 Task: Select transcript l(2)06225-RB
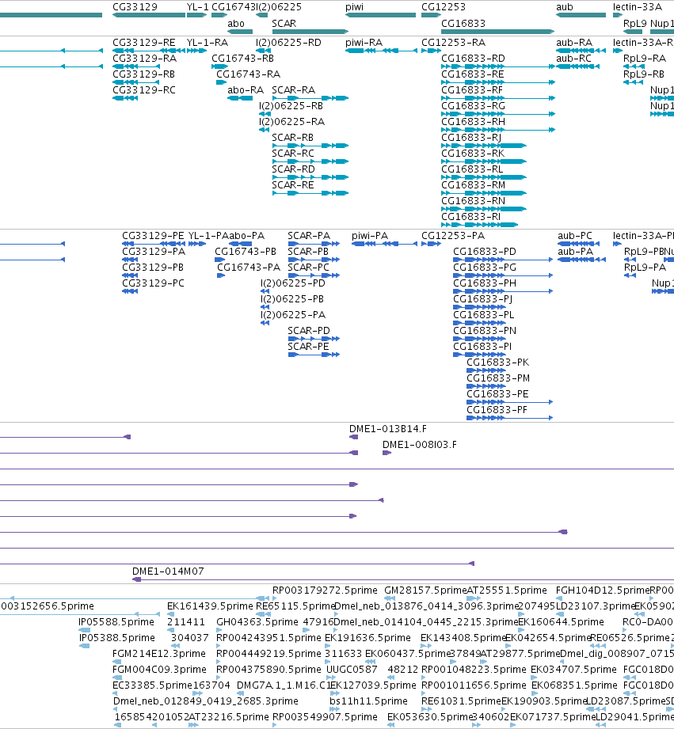click(265, 114)
